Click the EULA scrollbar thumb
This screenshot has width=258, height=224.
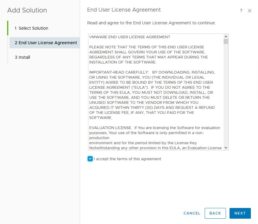point(226,41)
